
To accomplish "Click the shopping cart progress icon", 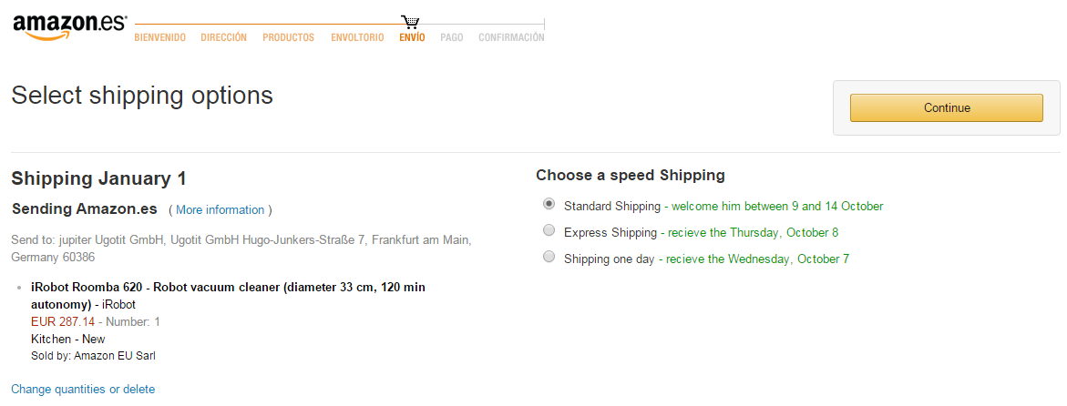I will pos(410,23).
